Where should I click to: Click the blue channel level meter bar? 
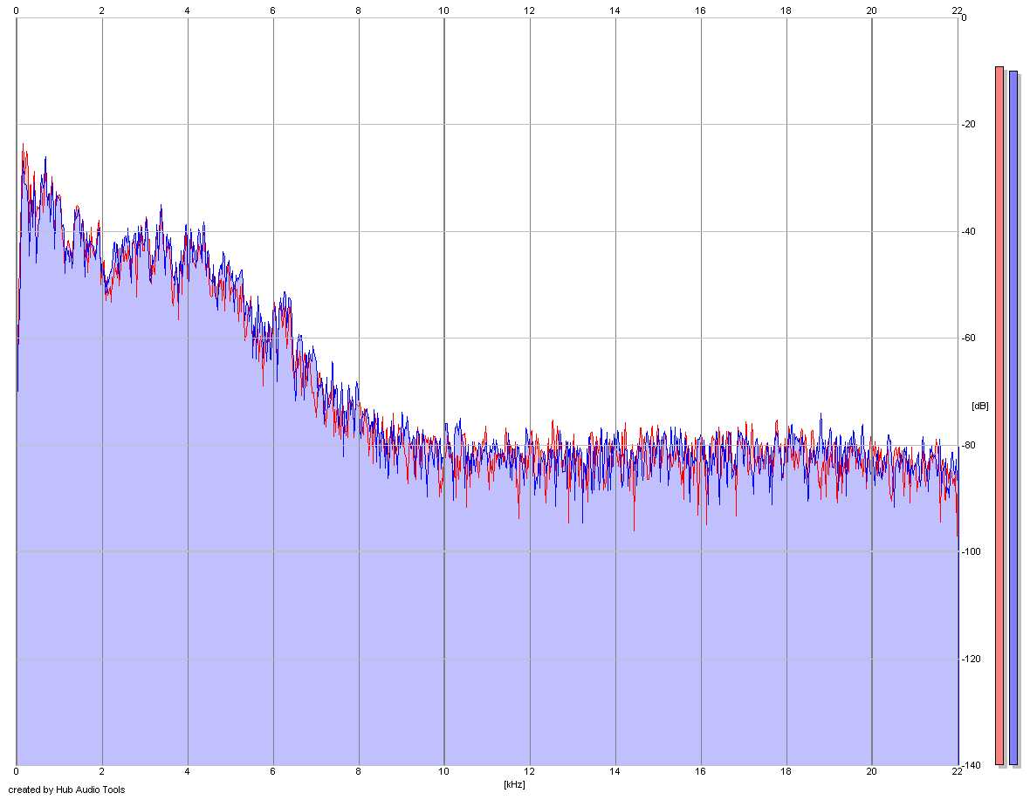[1013, 417]
